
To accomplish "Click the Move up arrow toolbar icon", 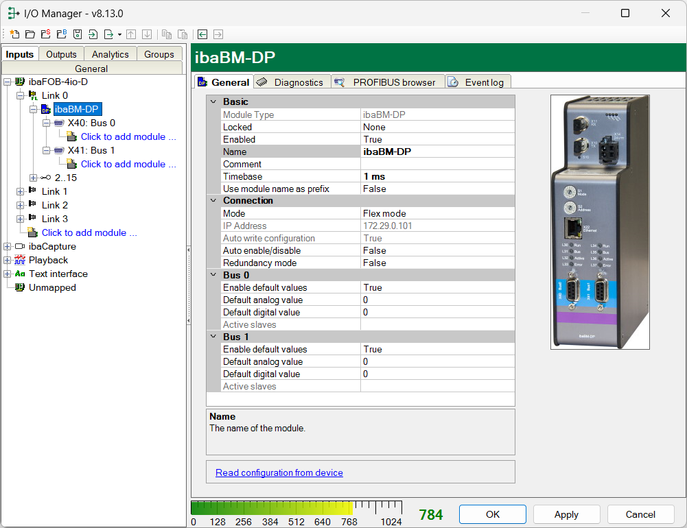I will click(131, 34).
